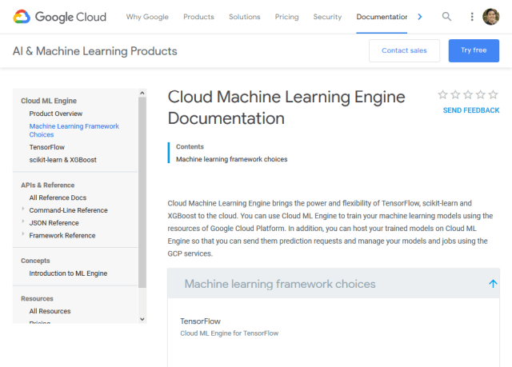Screen dimensions: 512x367
Task: Open Framework Reference link
Action: pos(62,236)
